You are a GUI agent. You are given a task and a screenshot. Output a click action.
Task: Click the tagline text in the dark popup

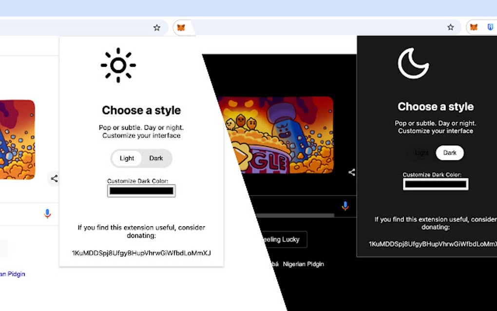(436, 127)
